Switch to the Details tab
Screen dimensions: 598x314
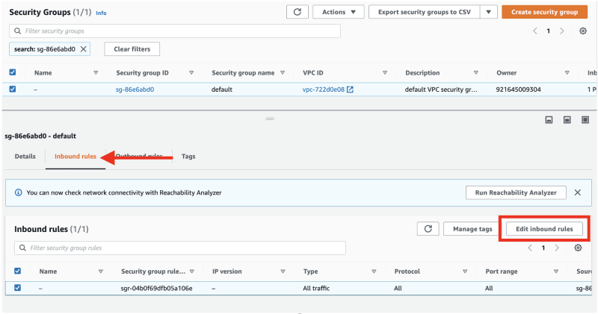(25, 157)
